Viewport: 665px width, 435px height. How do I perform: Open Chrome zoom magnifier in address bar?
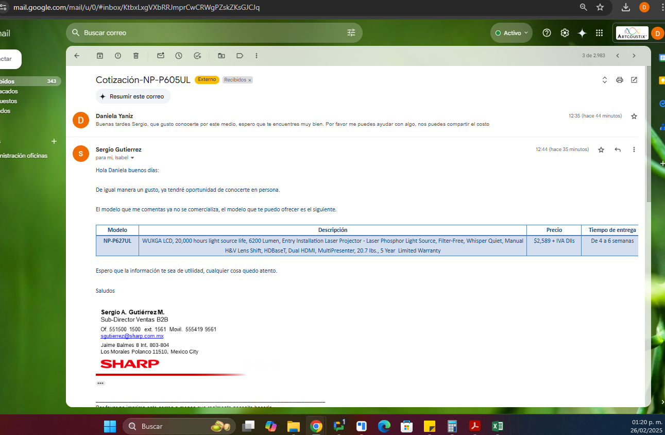pos(584,7)
